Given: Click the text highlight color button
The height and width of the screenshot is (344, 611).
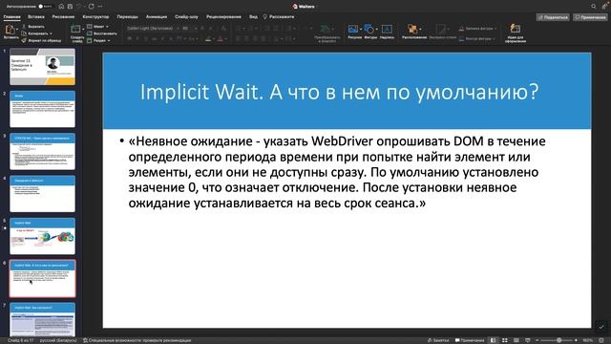Looking at the screenshot, I should (x=208, y=39).
